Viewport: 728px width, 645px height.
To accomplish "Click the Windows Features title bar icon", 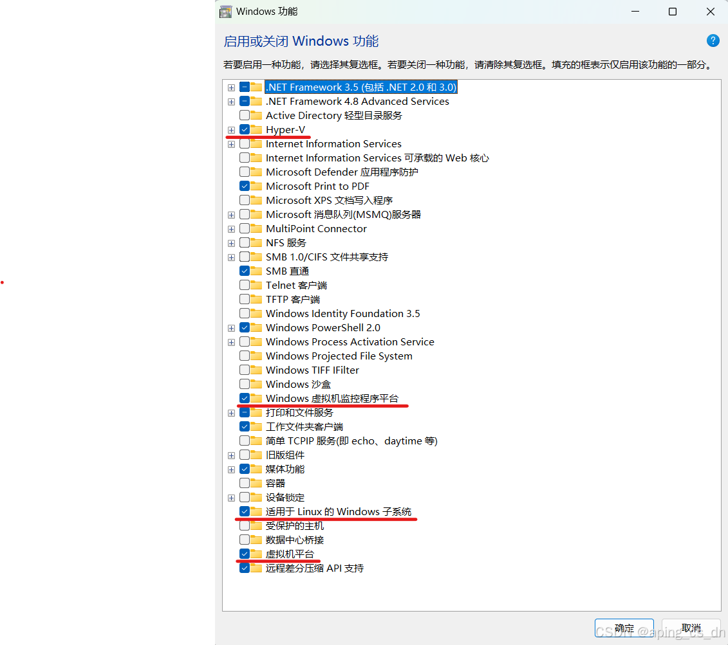I will point(226,12).
